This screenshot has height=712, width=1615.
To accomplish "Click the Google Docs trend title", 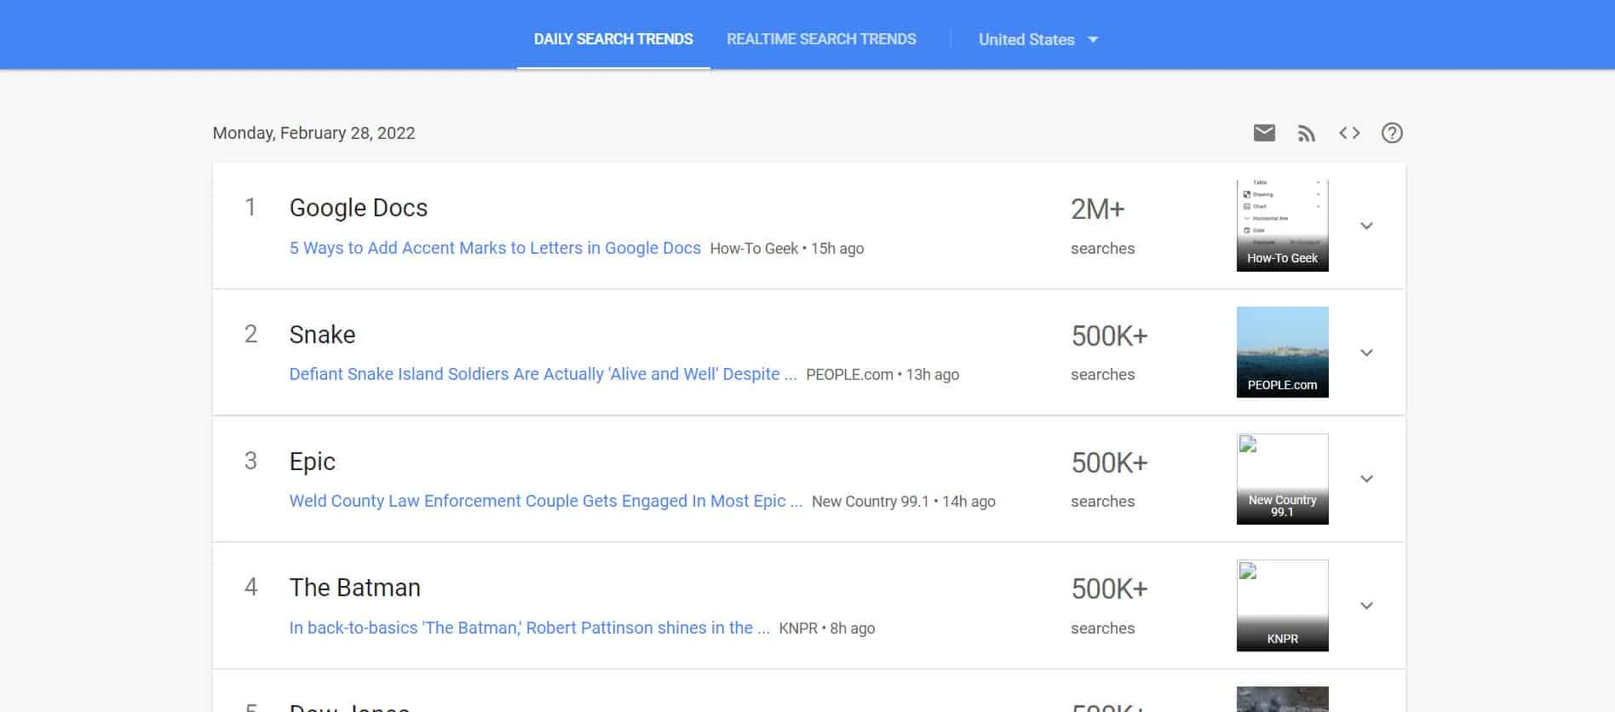I will pyautogui.click(x=359, y=208).
